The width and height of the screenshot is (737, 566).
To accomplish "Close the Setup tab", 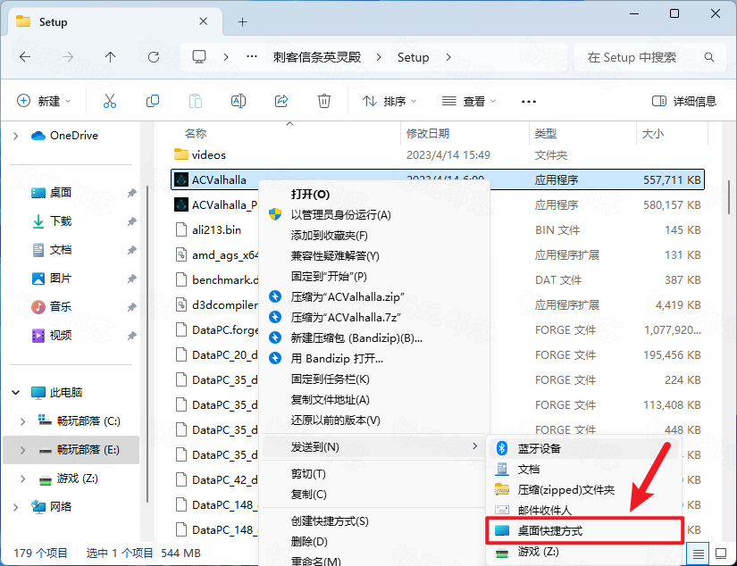I will pos(203,21).
